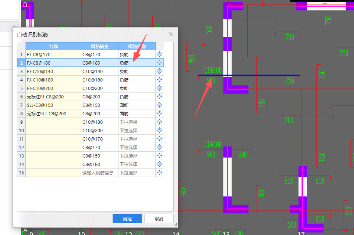The width and height of the screenshot is (354, 235).
Task: Click locate icon in row 10
Action: tap(159, 130)
